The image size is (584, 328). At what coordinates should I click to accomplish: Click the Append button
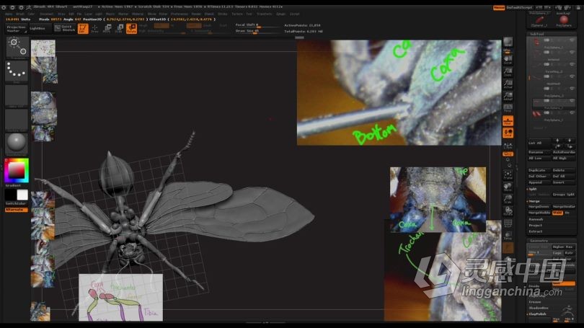point(539,182)
